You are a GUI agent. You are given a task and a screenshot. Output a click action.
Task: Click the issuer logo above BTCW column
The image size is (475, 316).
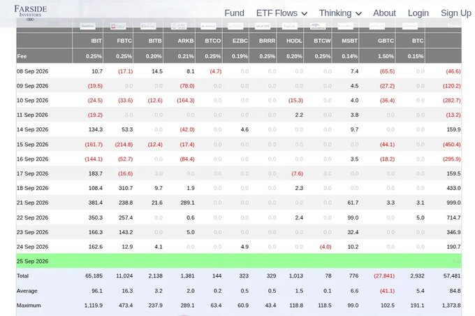(x=318, y=27)
